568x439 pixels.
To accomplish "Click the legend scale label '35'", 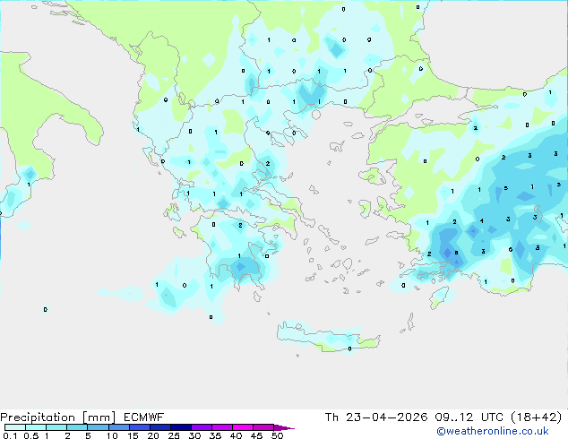I will (215, 435).
